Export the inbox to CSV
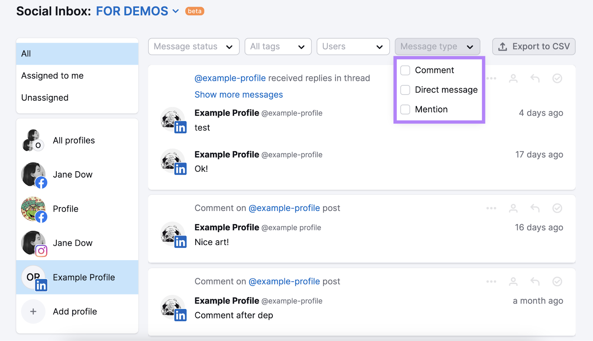593x341 pixels. 533,46
